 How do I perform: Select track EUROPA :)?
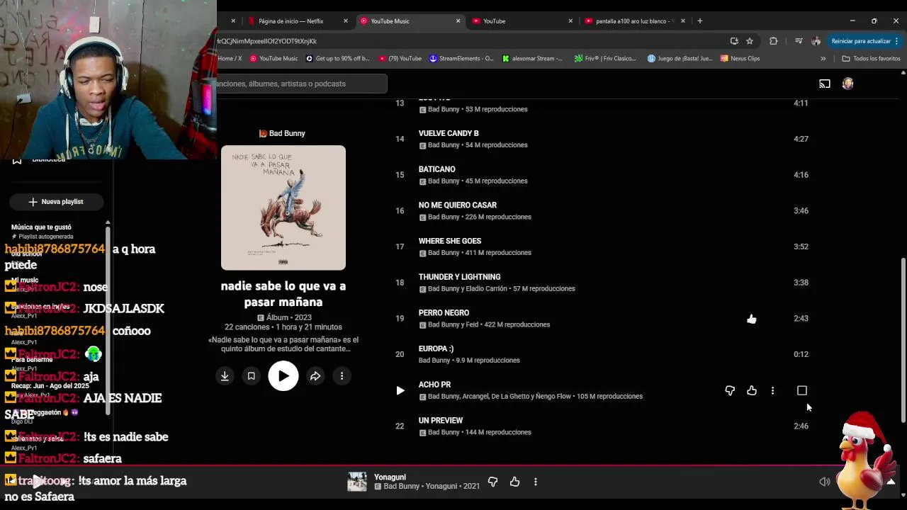pos(436,348)
